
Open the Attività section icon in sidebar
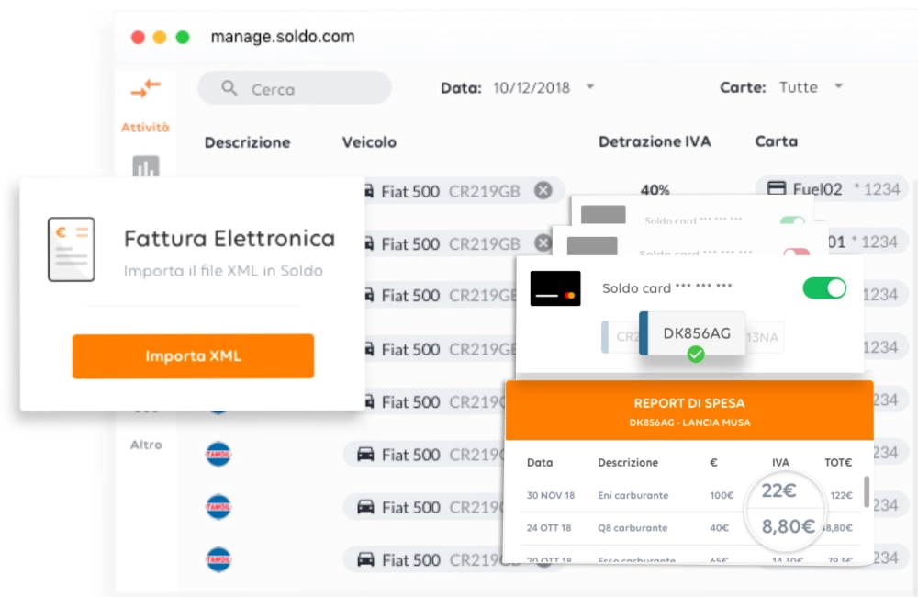point(145,88)
